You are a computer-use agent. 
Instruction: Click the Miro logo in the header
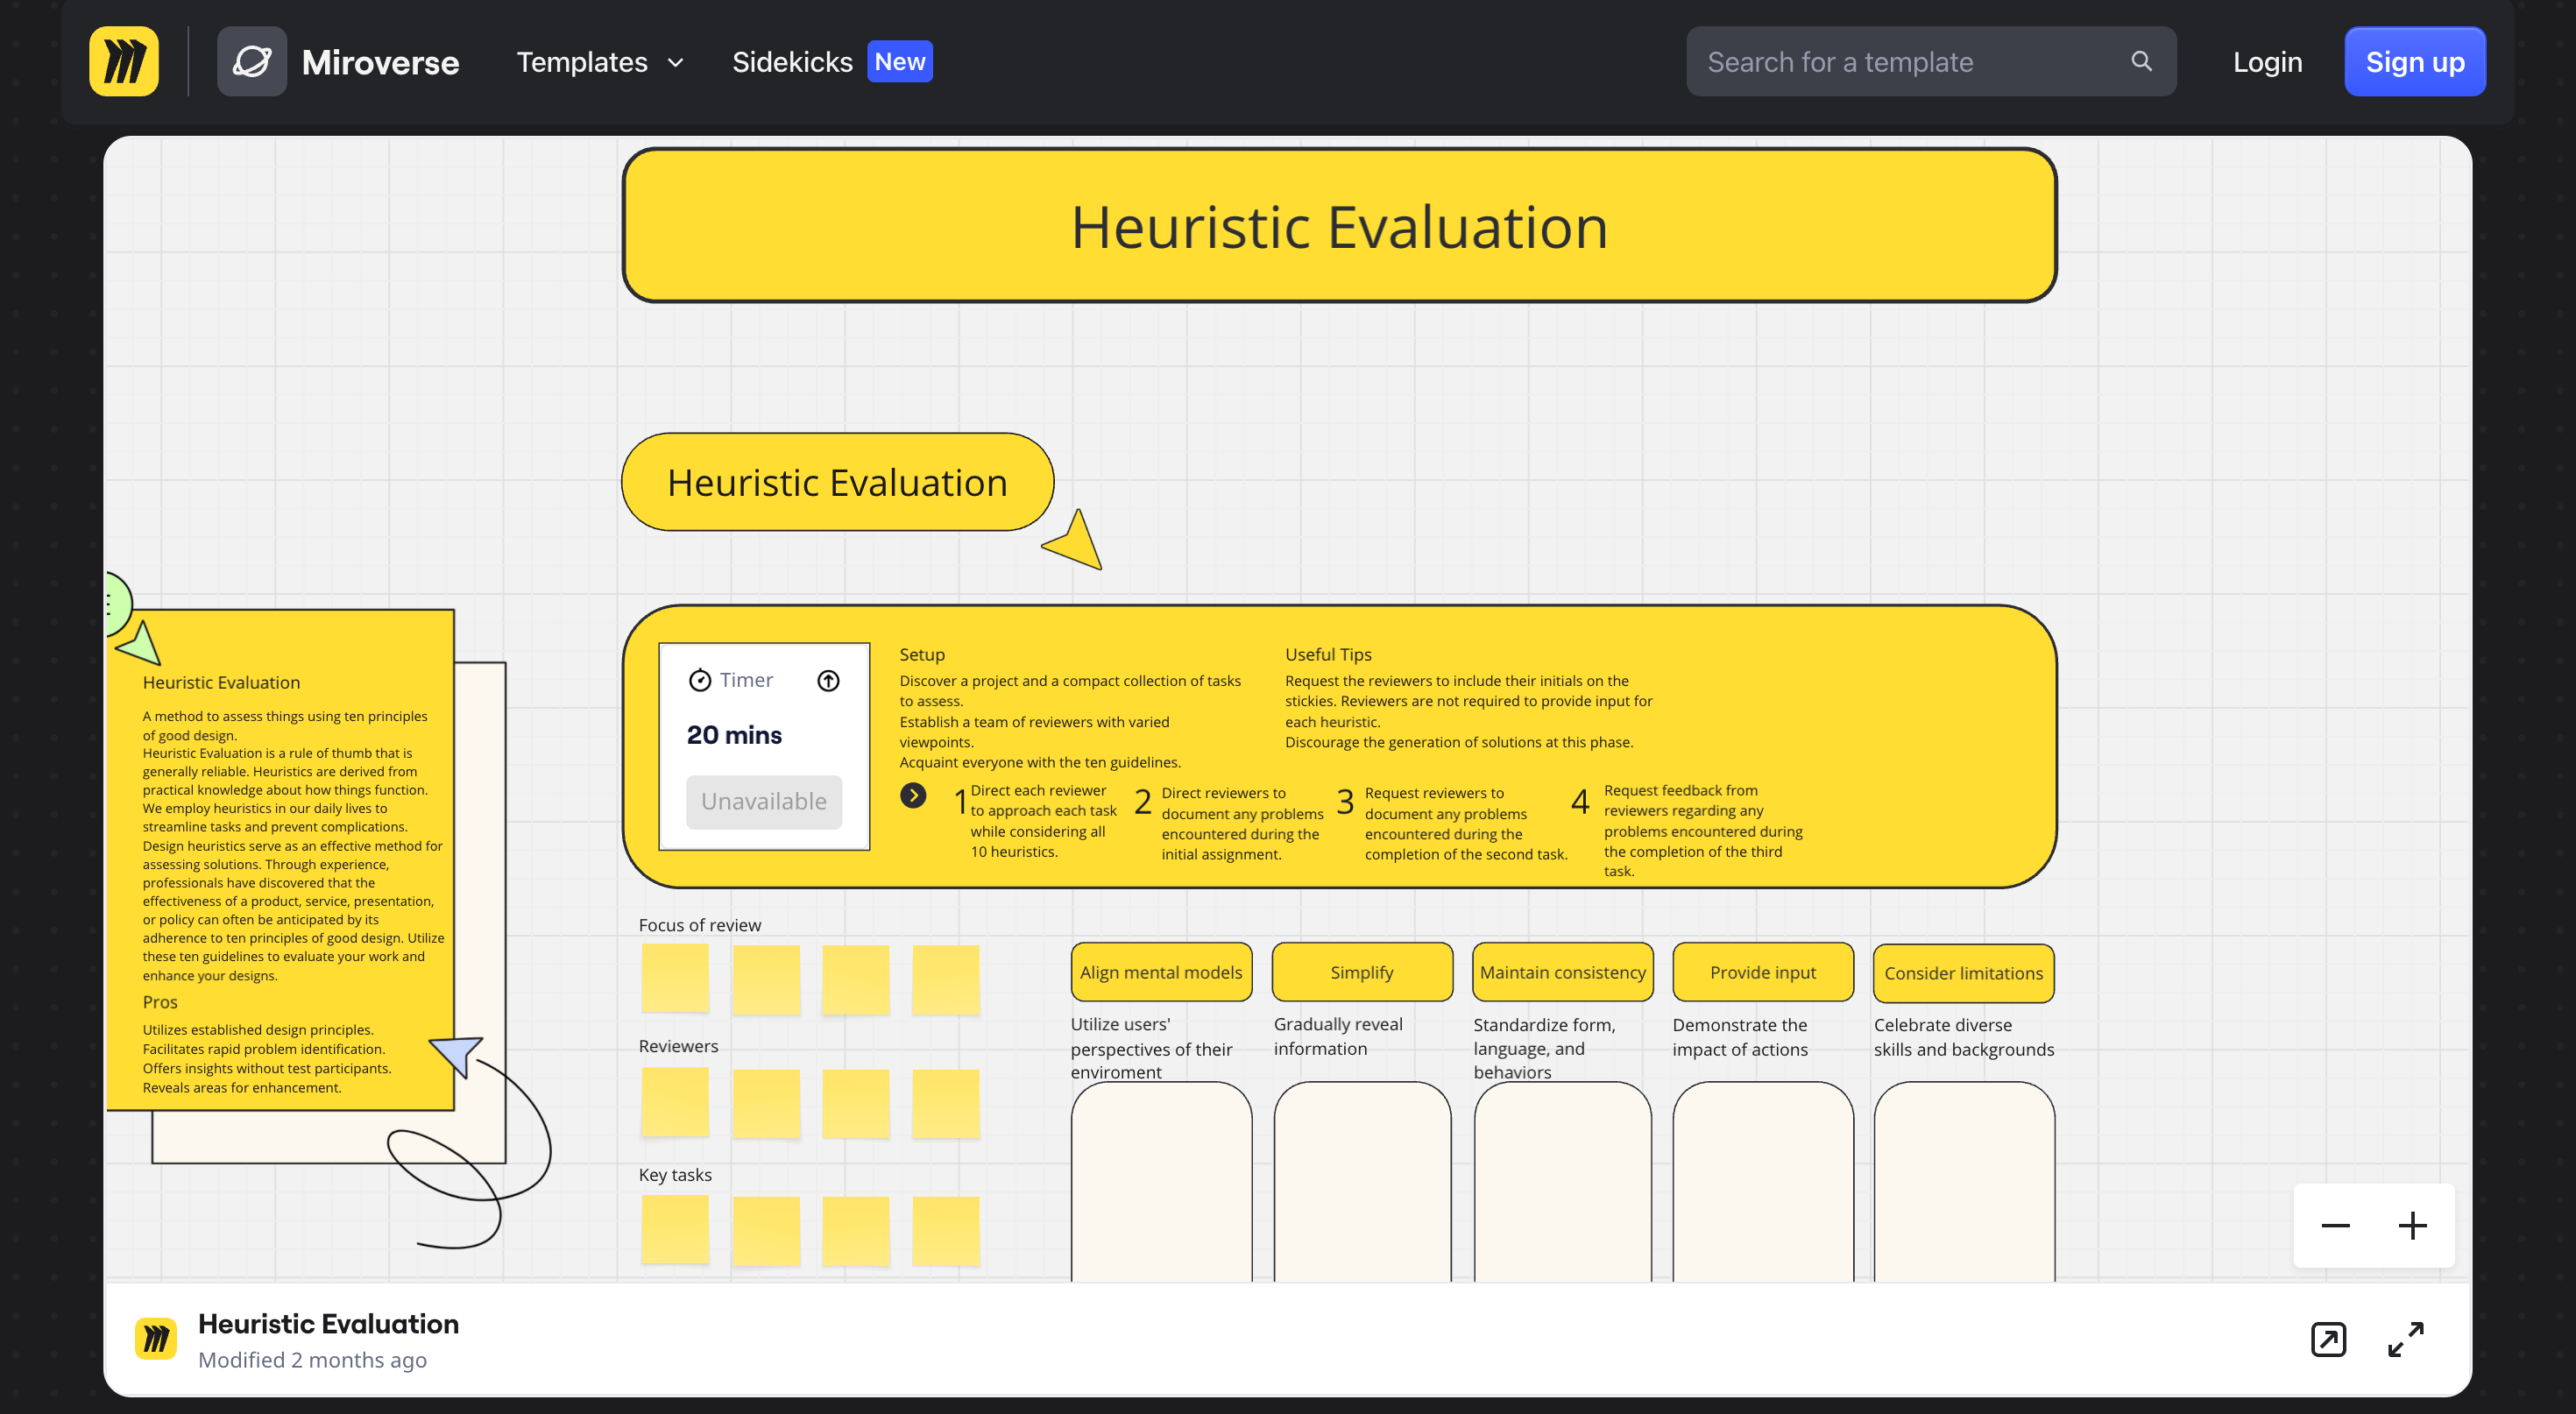pyautogui.click(x=123, y=61)
